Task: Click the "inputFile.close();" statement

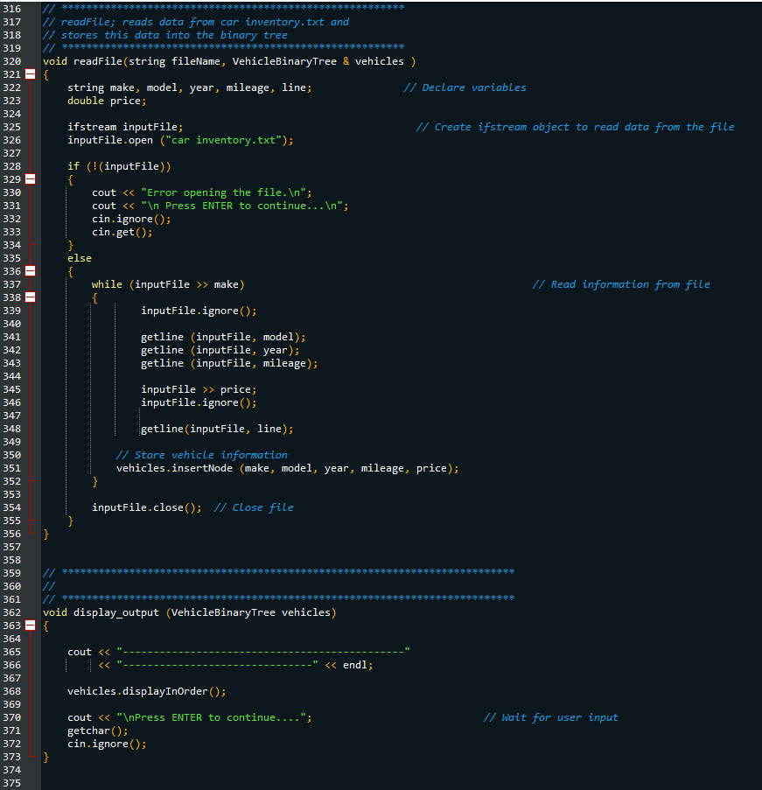Action: 147,507
